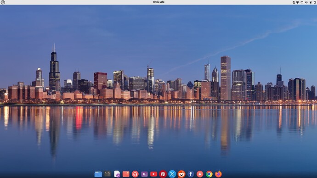Open the battery power indicator

[x=311, y=2]
